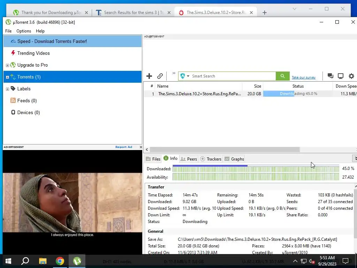Switch to the Peers tab

[189, 159]
